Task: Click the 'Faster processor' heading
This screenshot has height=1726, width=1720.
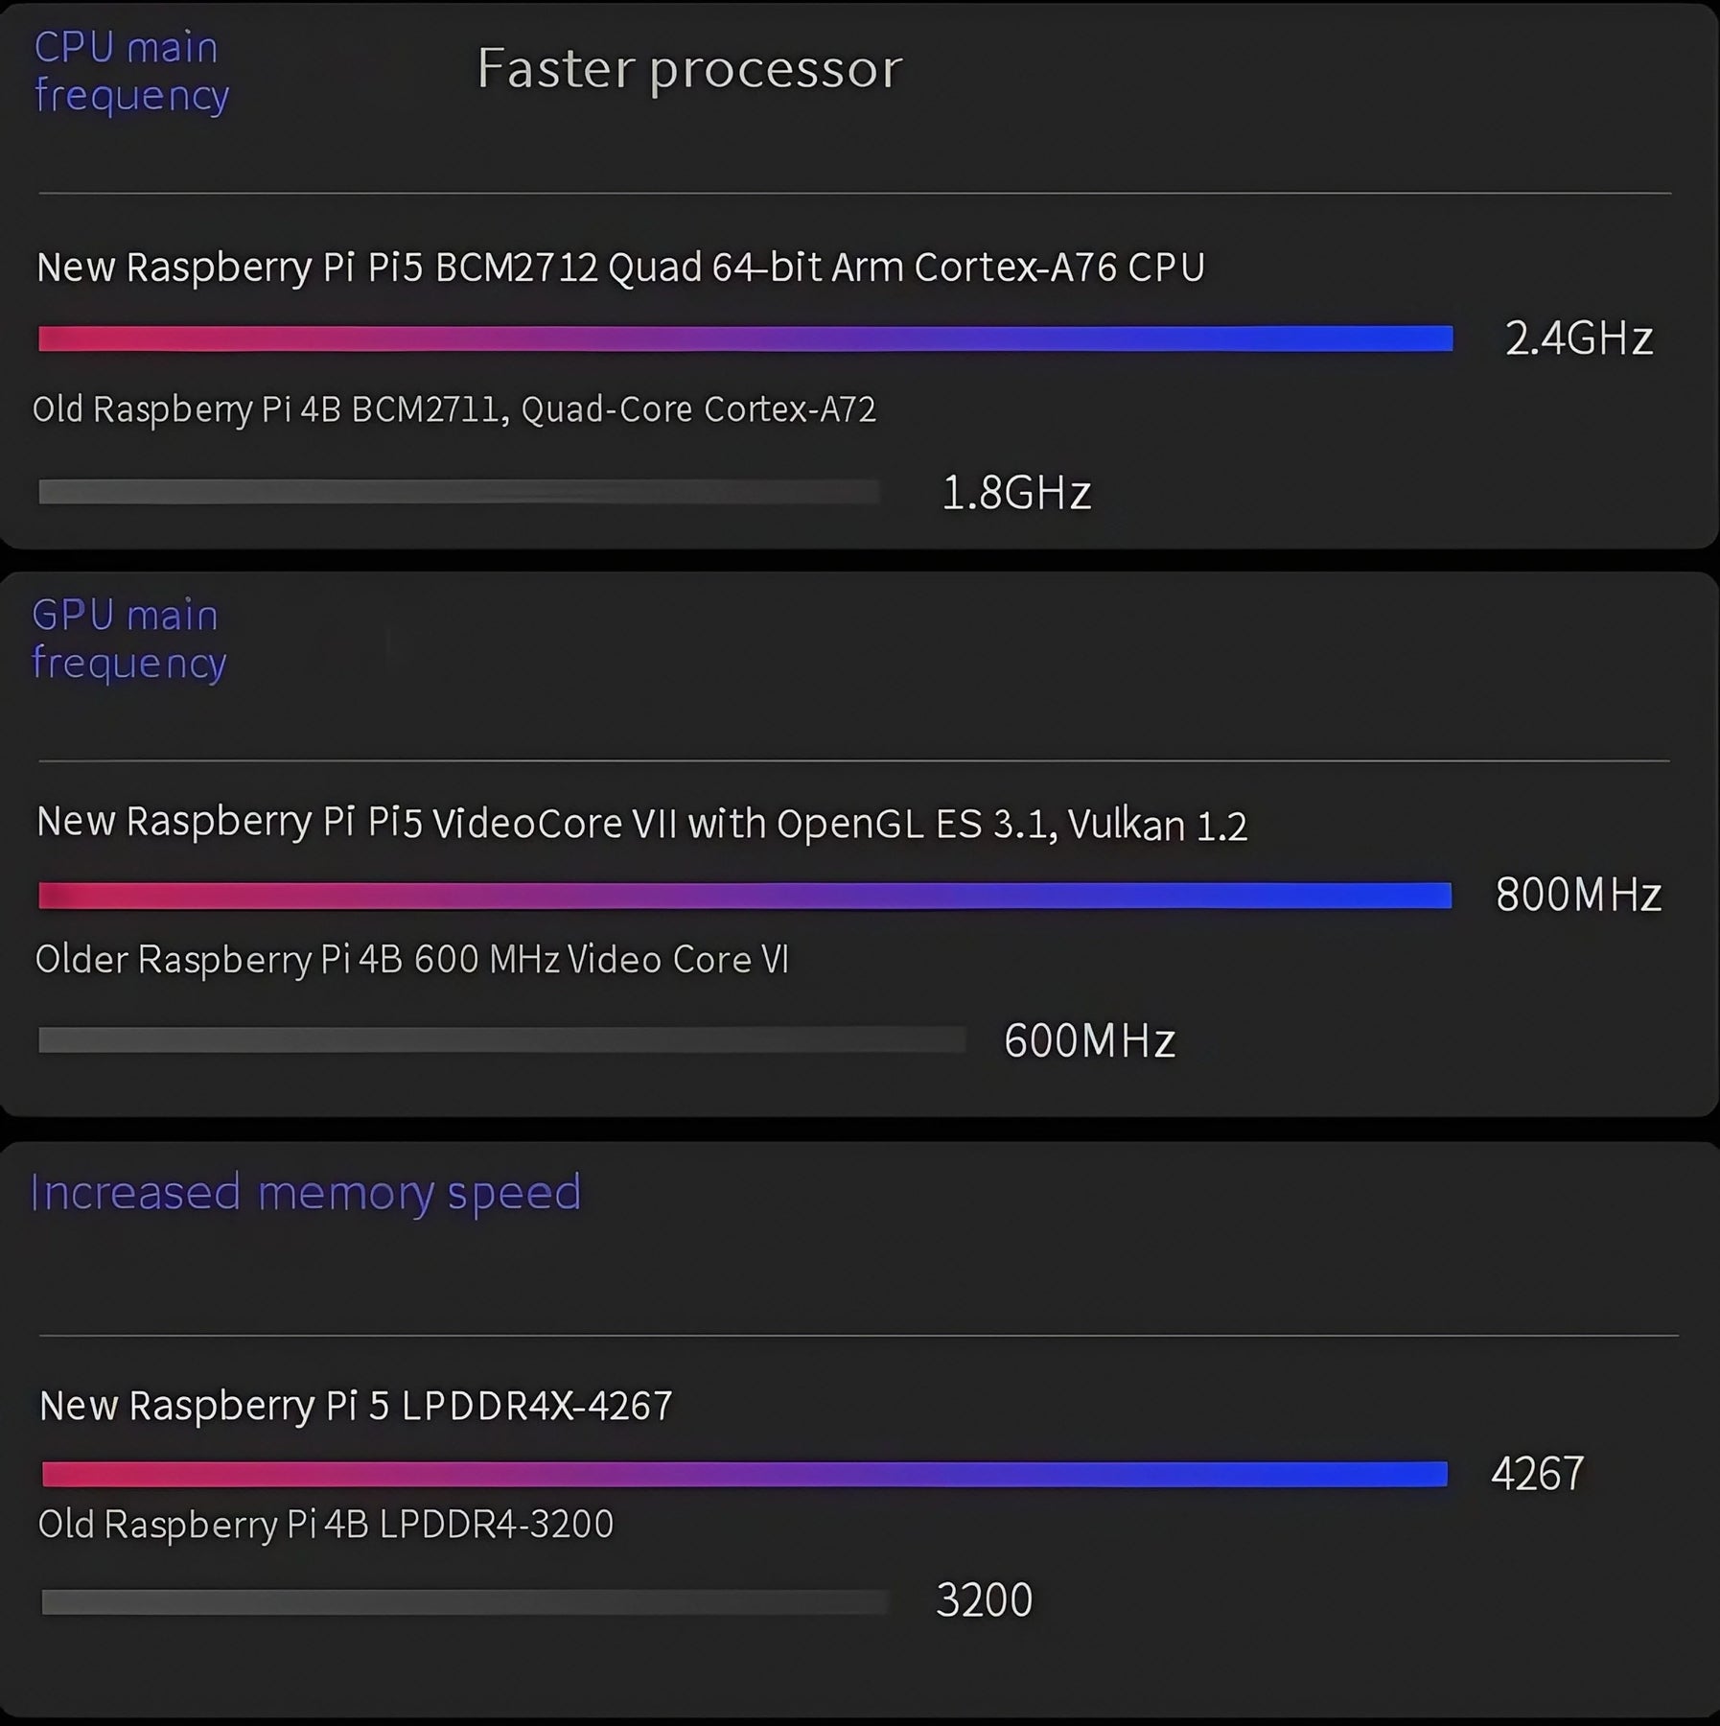Action: [x=689, y=69]
